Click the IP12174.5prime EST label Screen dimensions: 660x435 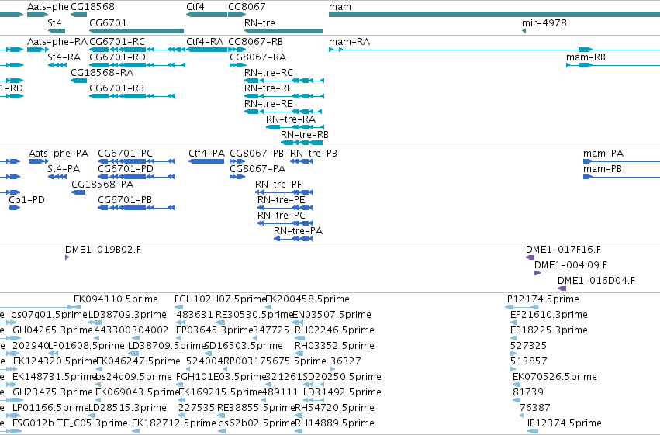point(541,299)
